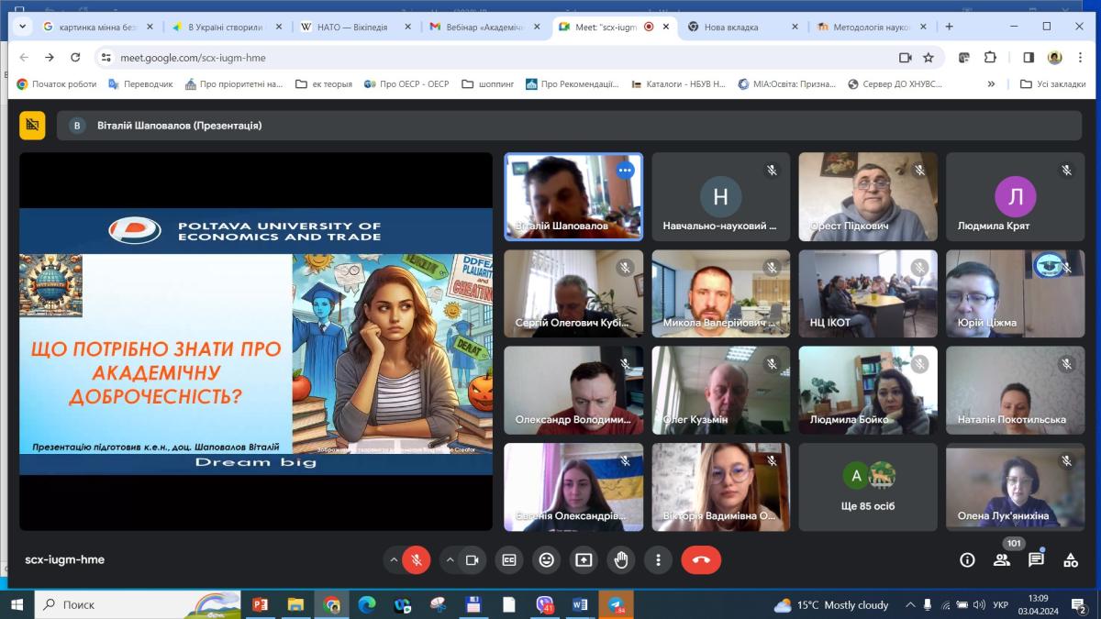Unmute the microphone in Meet

pyautogui.click(x=417, y=560)
